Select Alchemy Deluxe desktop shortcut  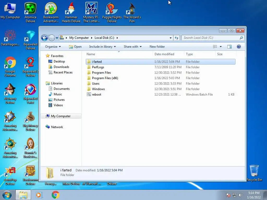10,94
